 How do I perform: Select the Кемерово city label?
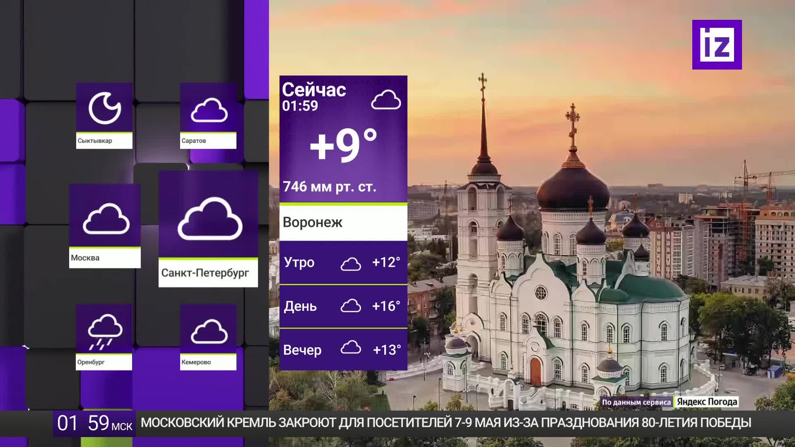point(196,362)
